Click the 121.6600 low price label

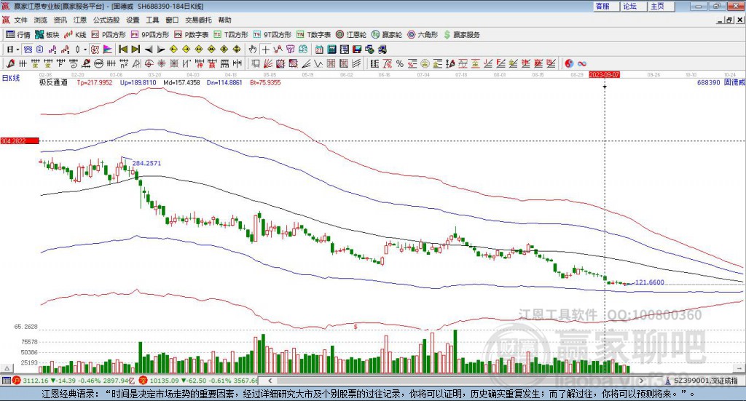pos(649,282)
